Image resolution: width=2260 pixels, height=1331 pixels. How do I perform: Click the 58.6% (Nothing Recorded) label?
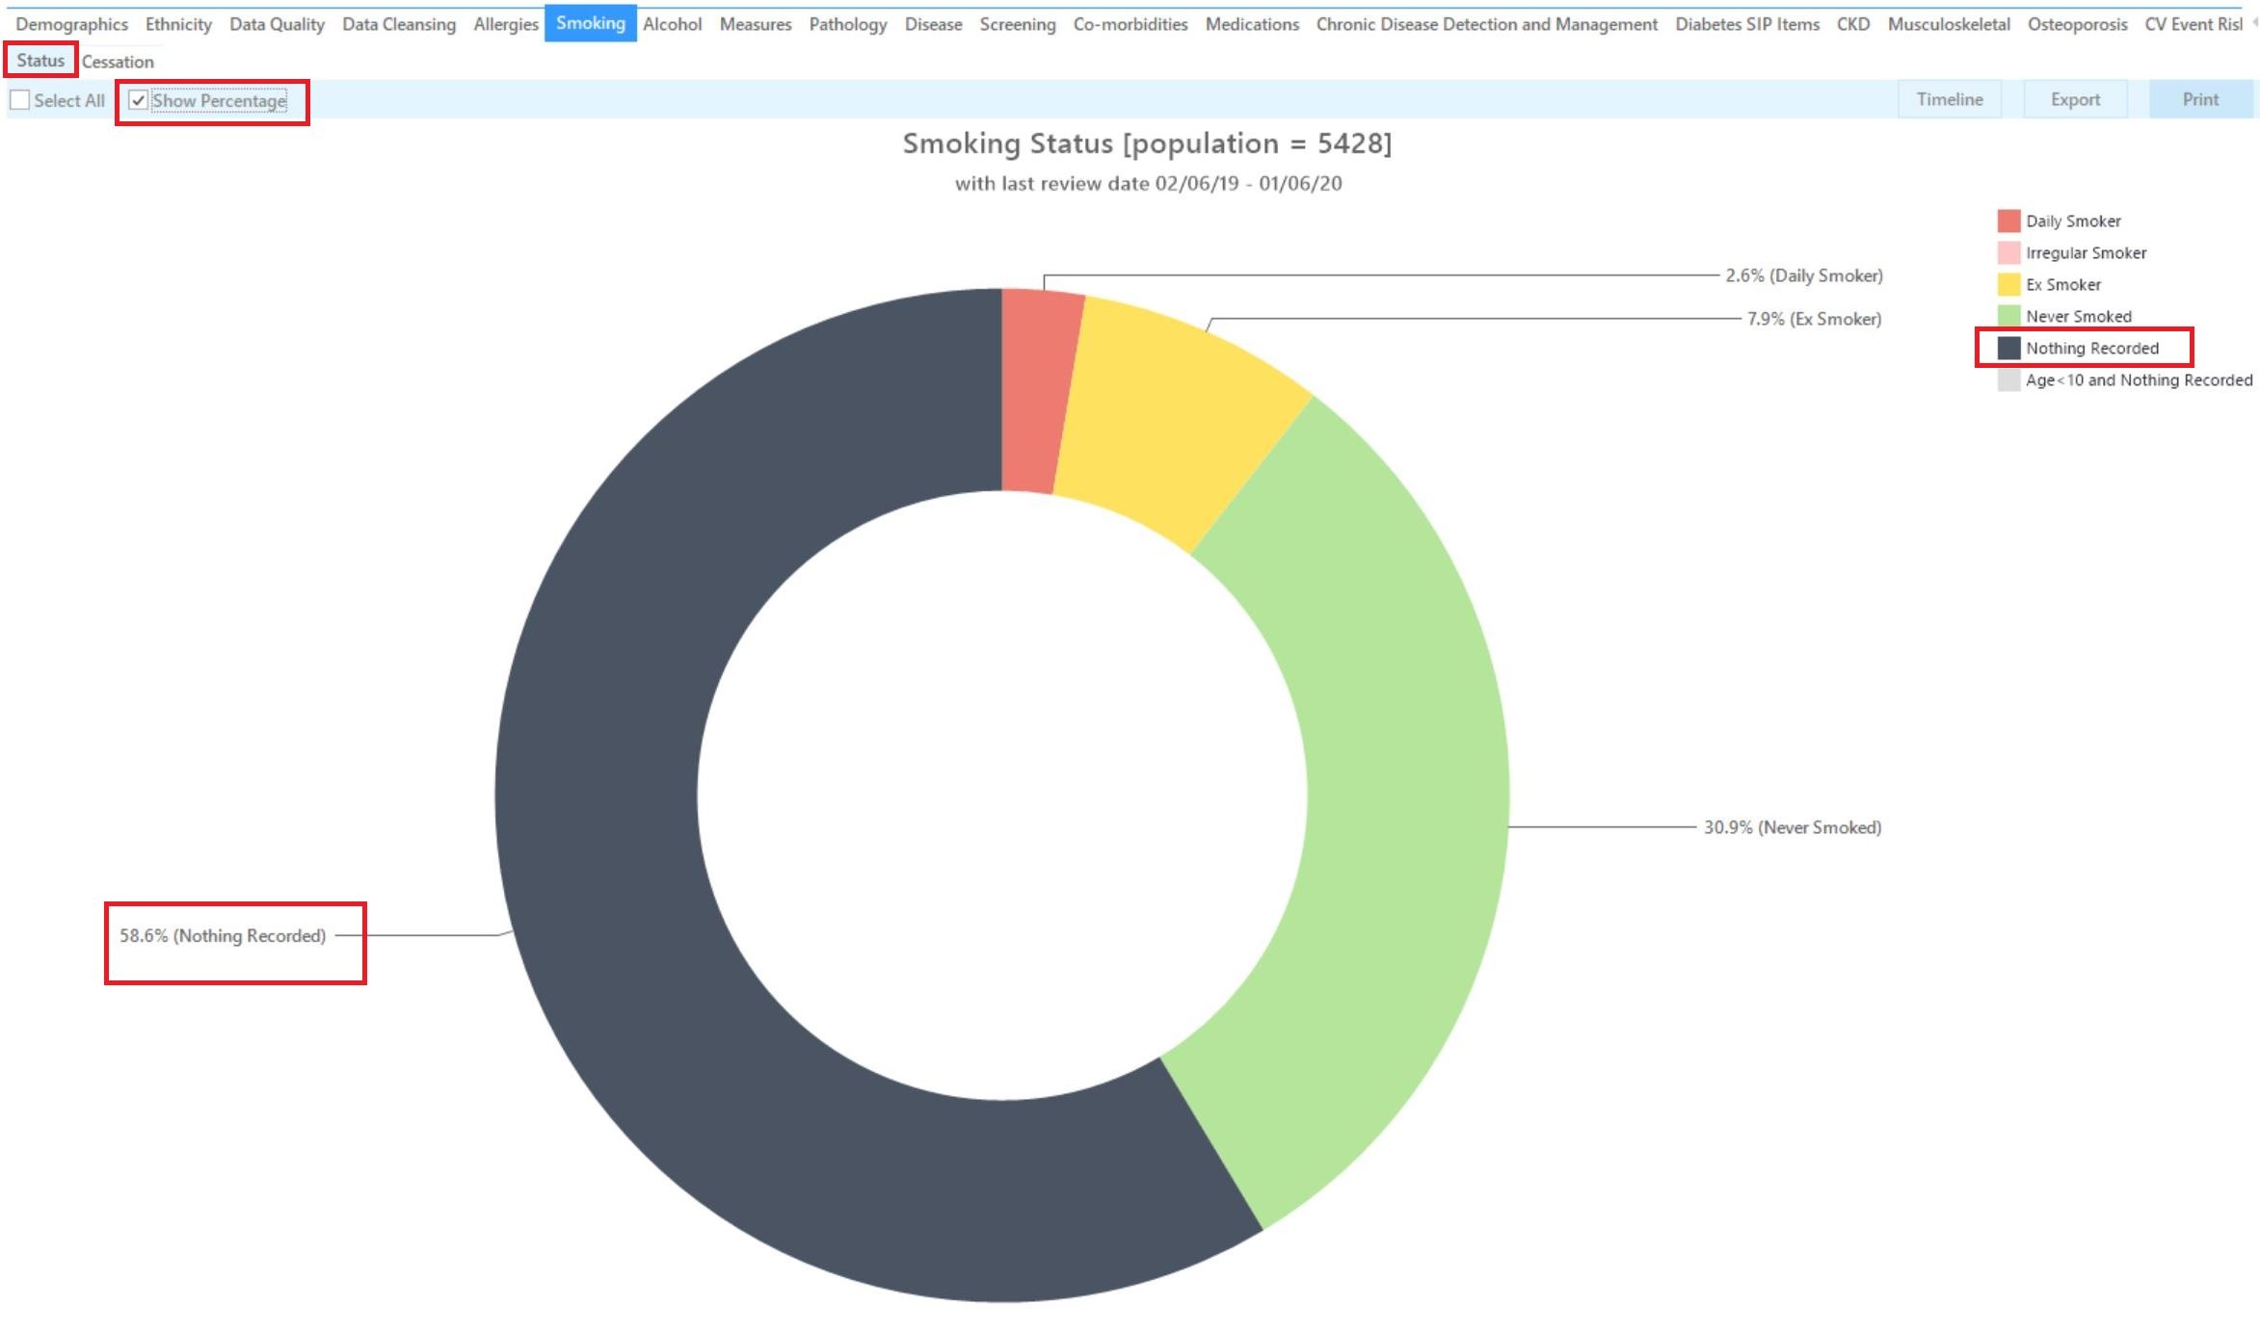coord(223,936)
